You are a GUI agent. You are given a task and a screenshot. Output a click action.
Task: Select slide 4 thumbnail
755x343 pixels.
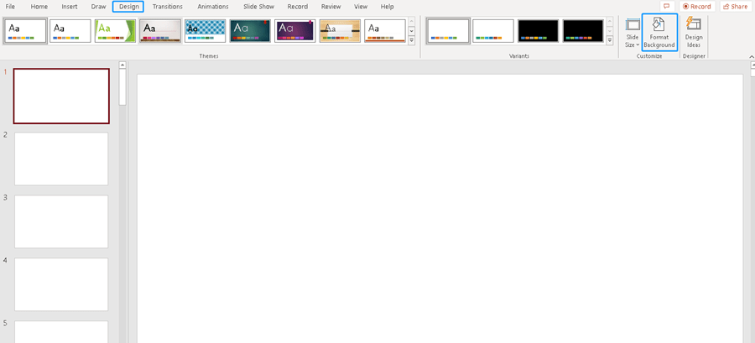coord(61,284)
